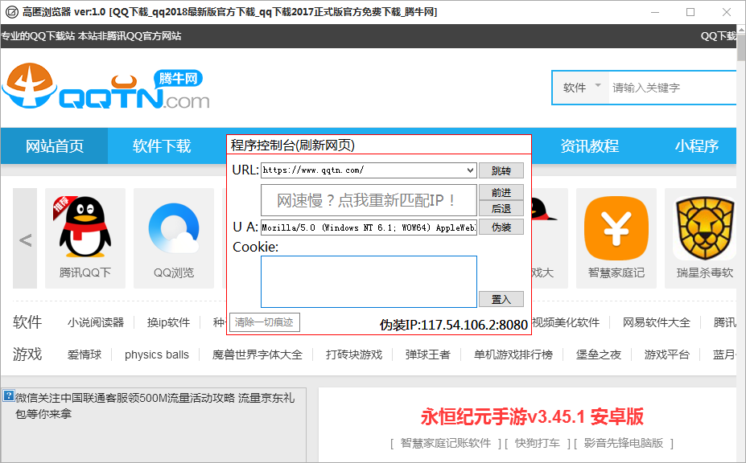This screenshot has height=463, width=746.
Task: Open the 影音先锋电脑版 link
Action: pyautogui.click(x=623, y=443)
